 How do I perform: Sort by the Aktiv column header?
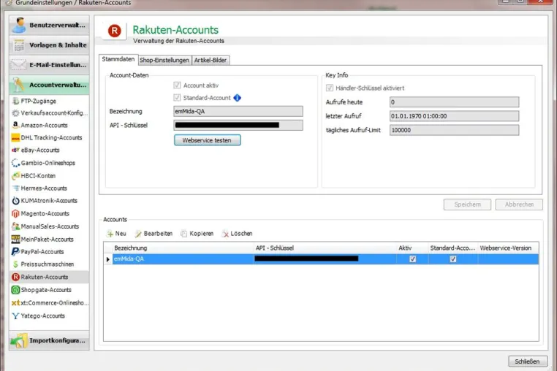click(412, 248)
